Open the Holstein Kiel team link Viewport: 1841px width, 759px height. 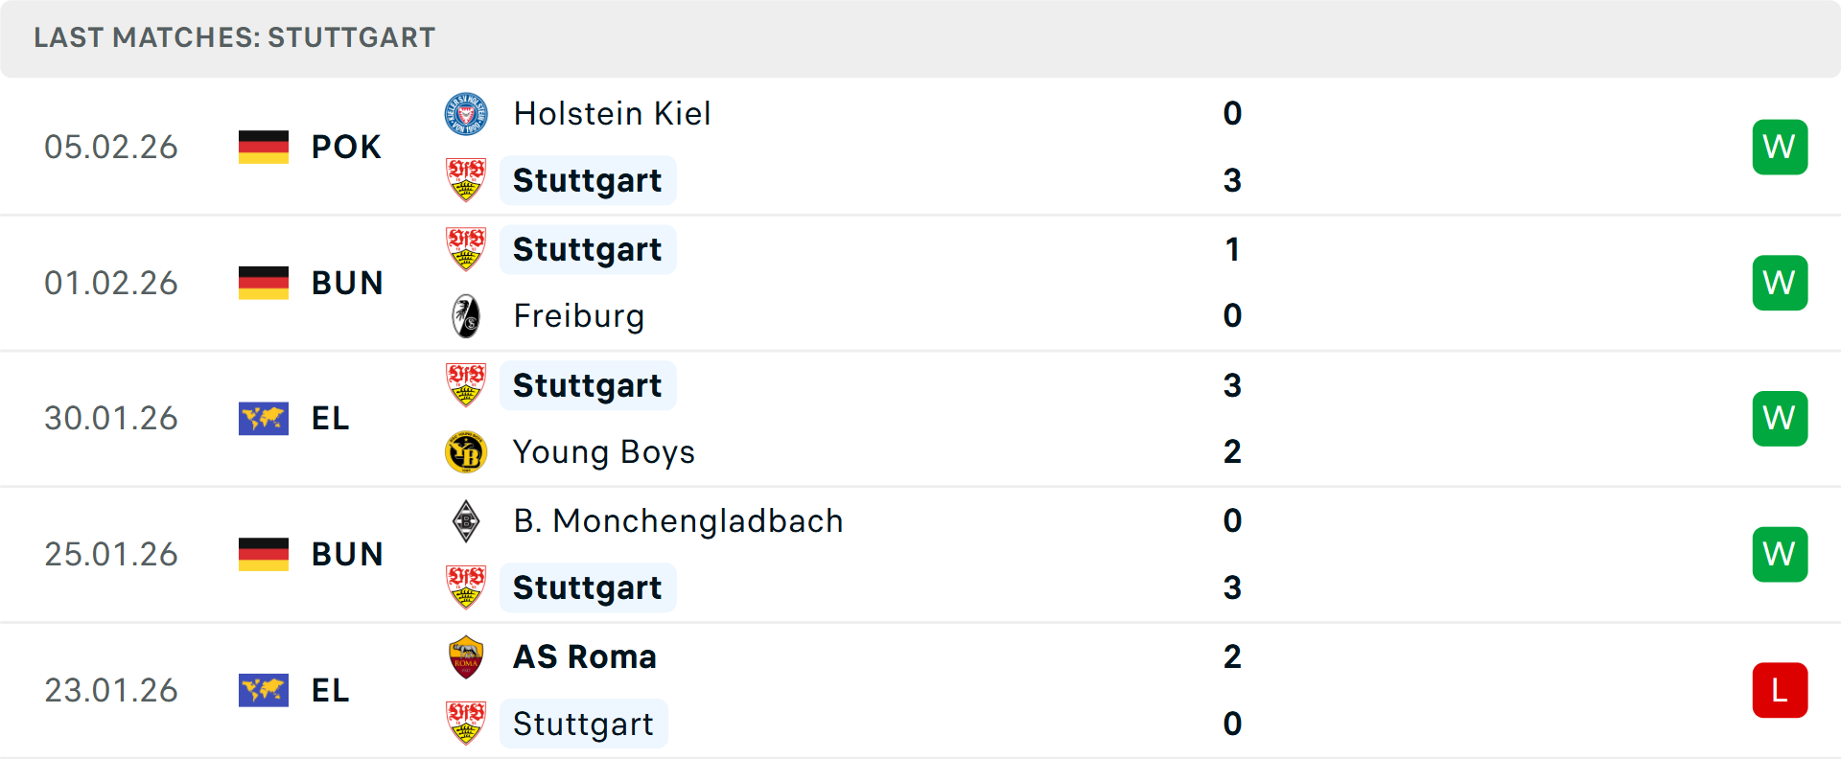click(612, 114)
